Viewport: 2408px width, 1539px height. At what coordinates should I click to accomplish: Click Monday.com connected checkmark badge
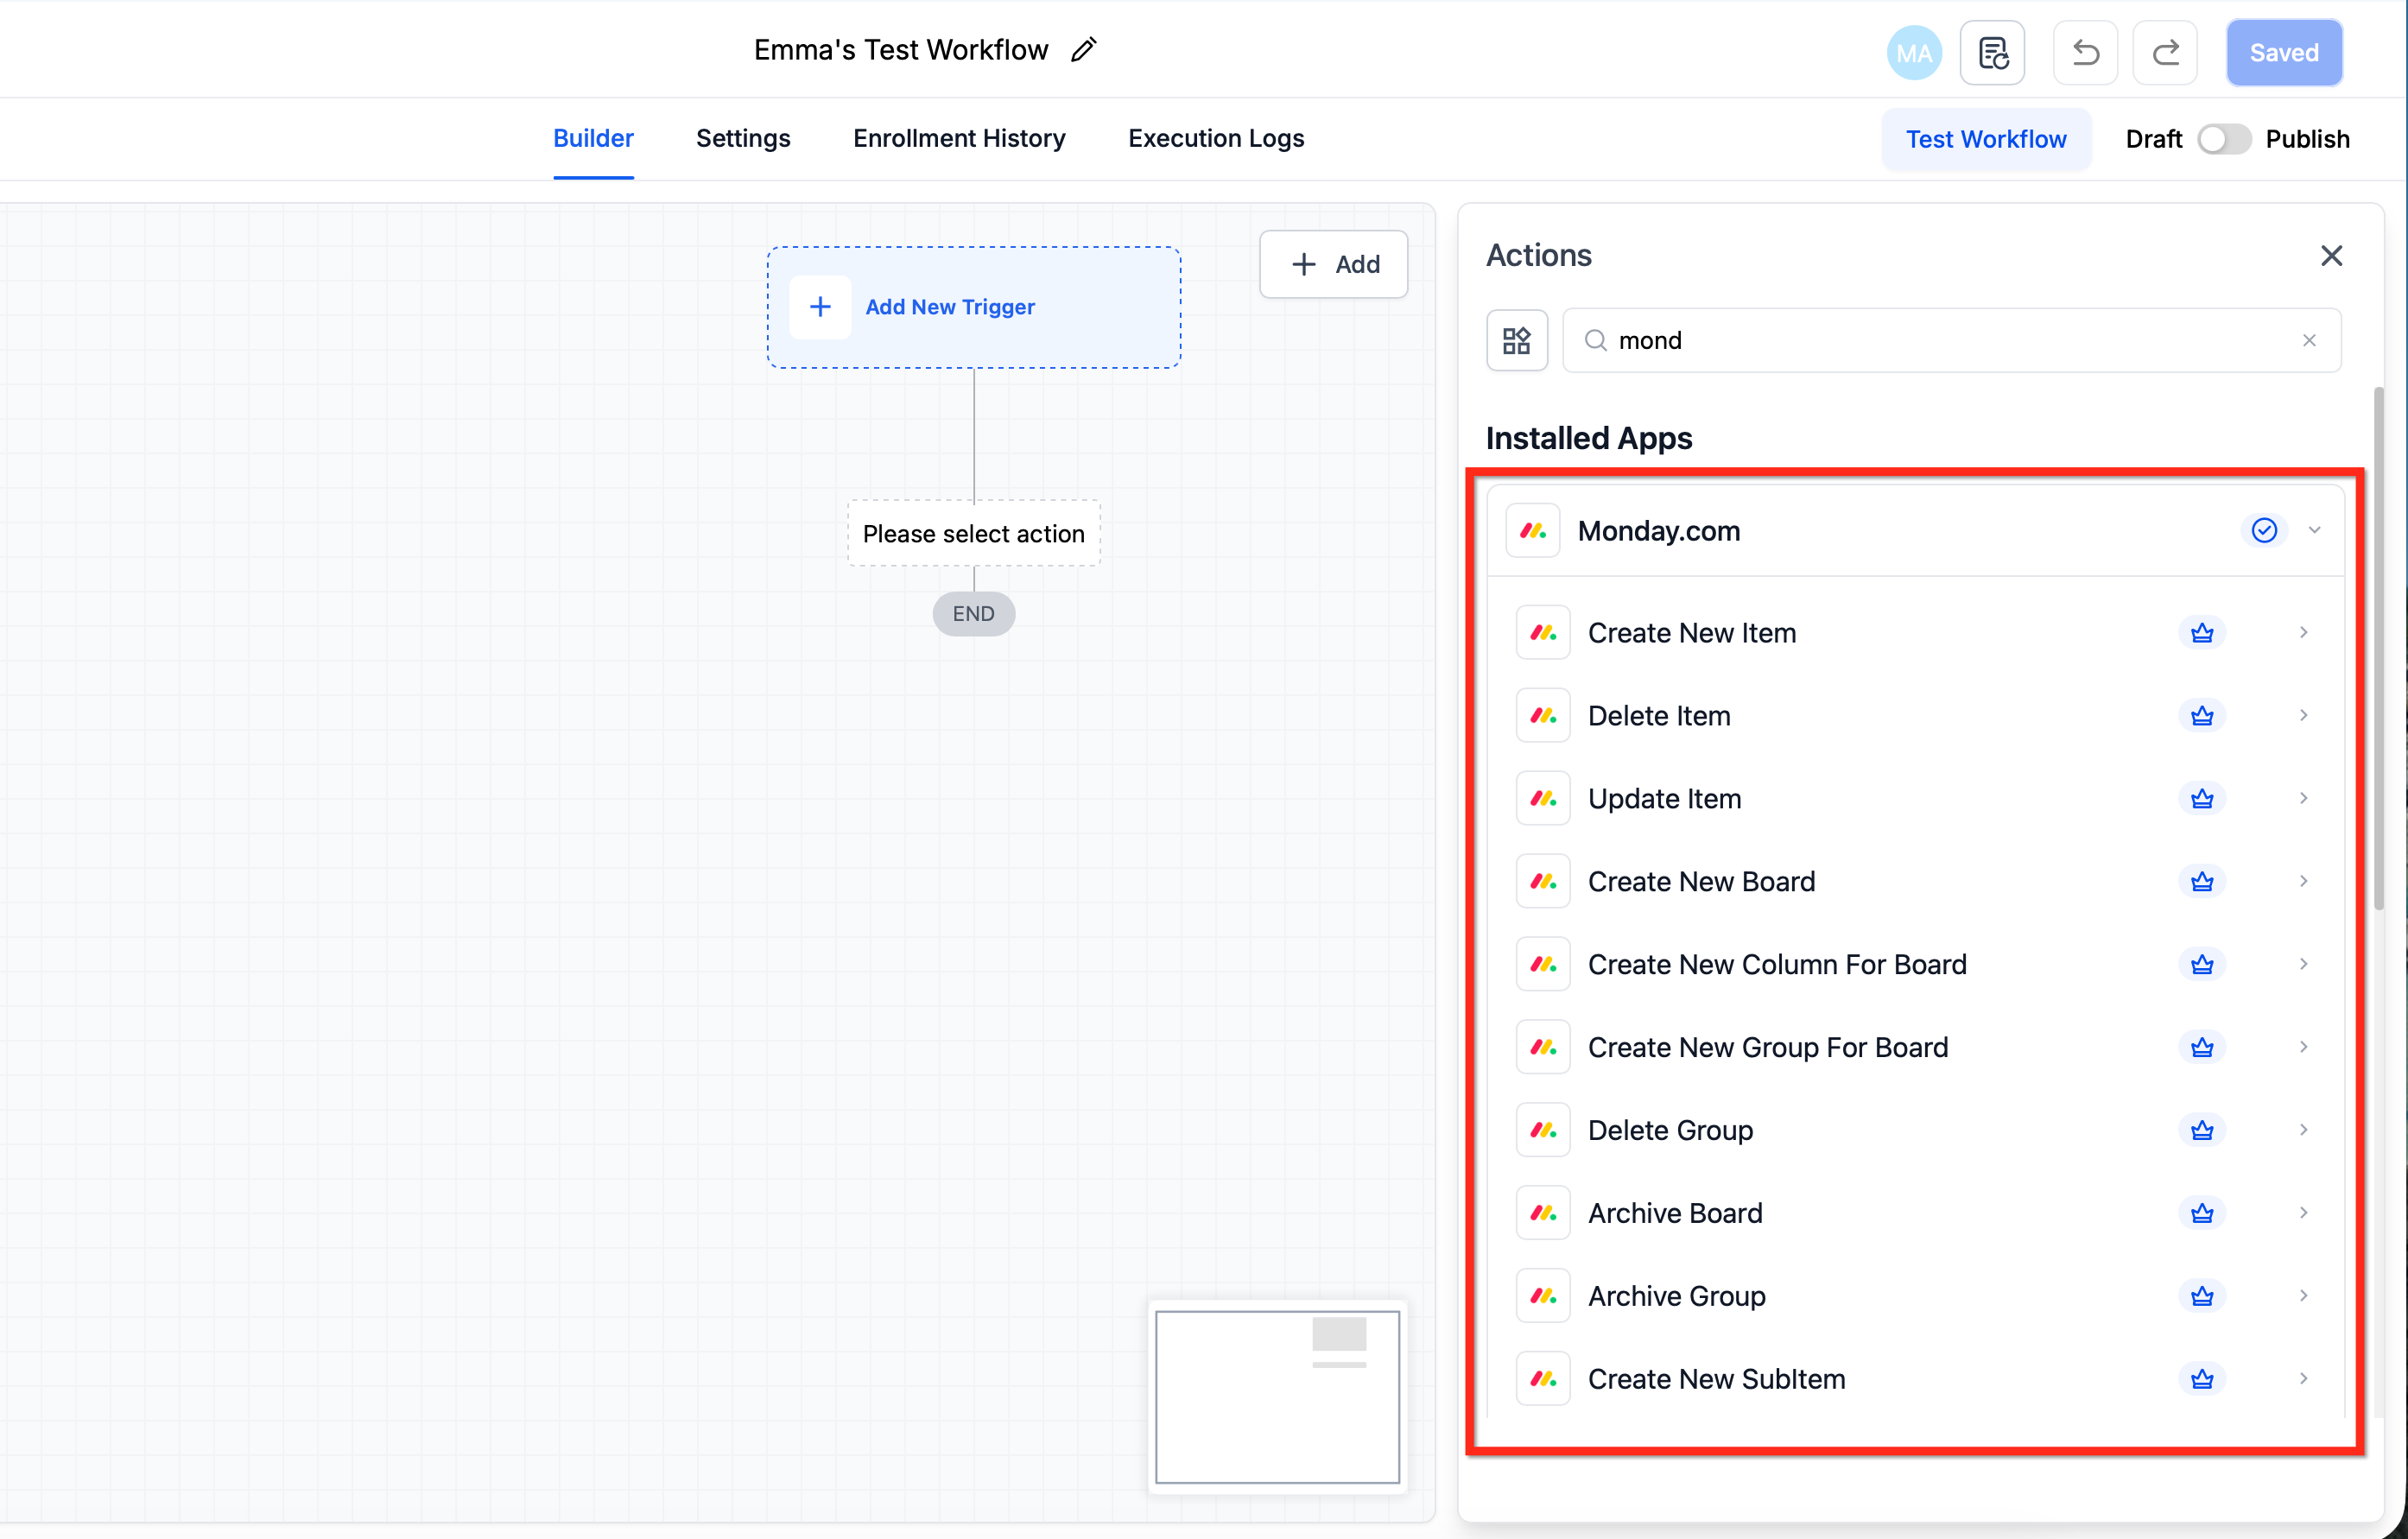click(2264, 530)
